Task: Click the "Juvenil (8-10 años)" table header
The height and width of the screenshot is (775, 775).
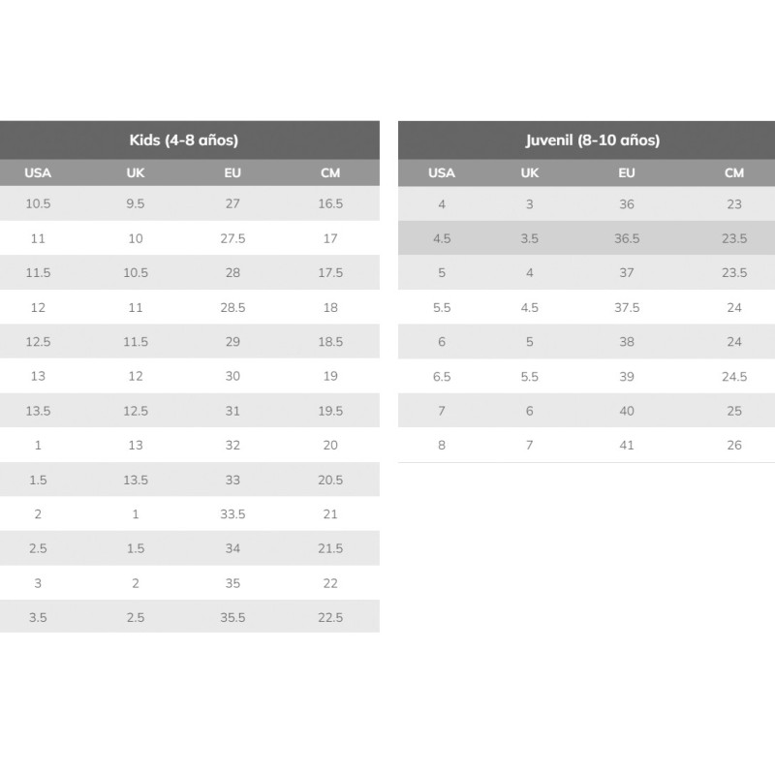Action: (x=592, y=139)
